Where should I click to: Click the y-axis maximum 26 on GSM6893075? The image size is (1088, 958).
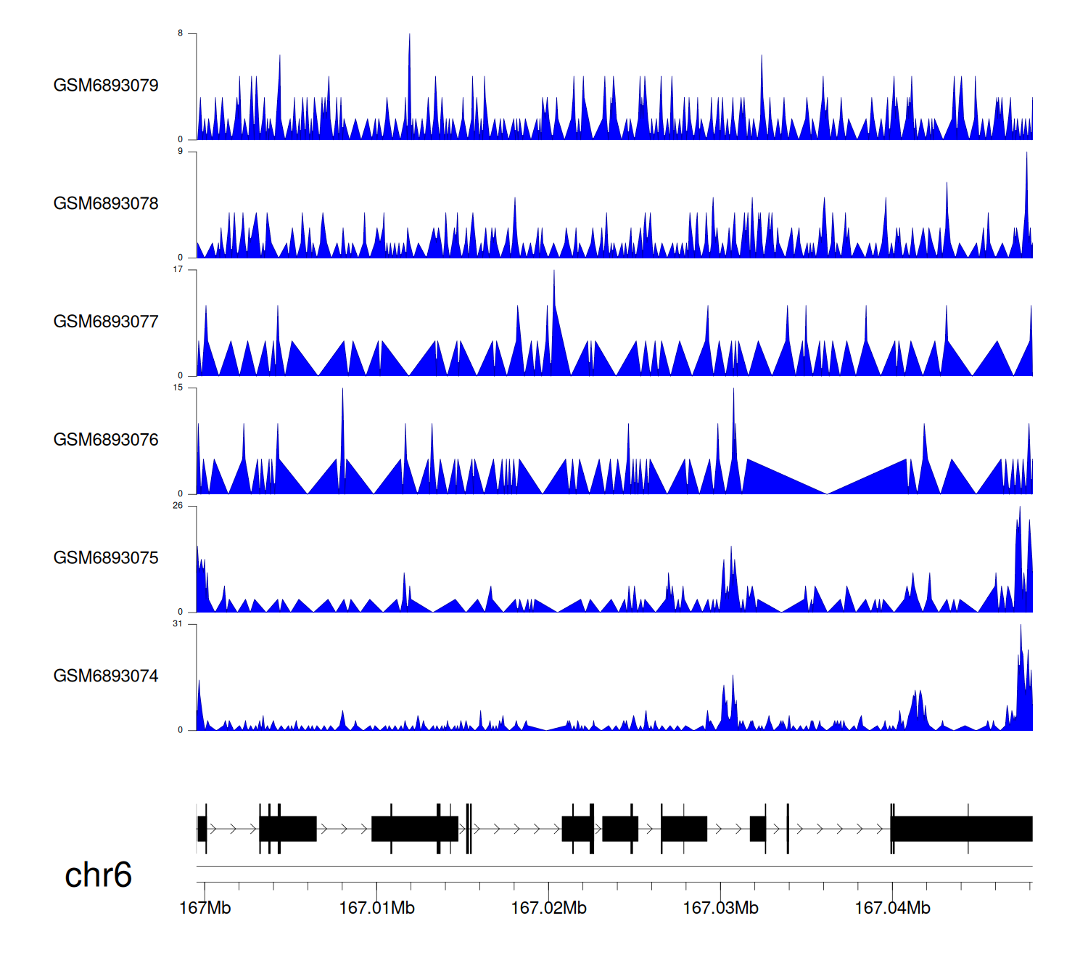(178, 506)
